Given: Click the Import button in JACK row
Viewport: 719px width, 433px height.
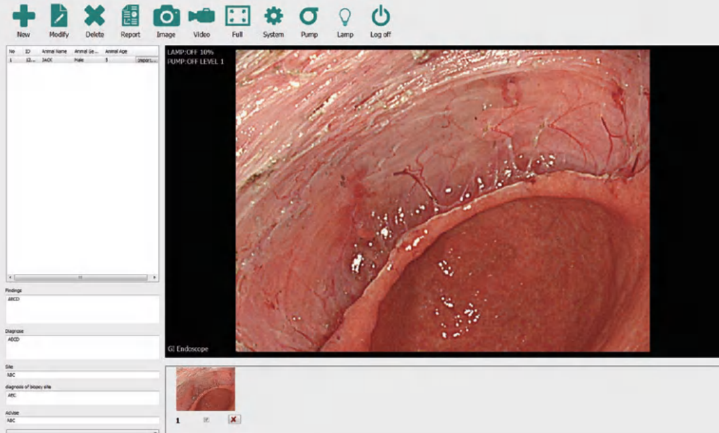Looking at the screenshot, I should coord(147,60).
